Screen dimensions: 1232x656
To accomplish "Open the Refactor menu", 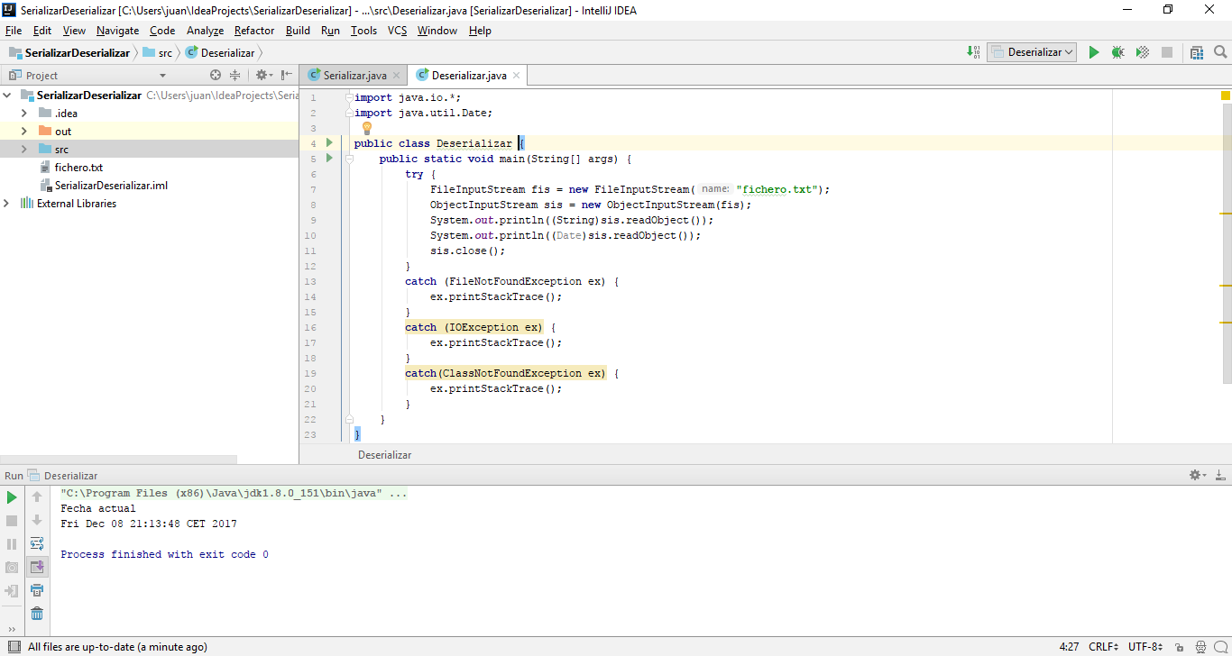I will point(253,31).
